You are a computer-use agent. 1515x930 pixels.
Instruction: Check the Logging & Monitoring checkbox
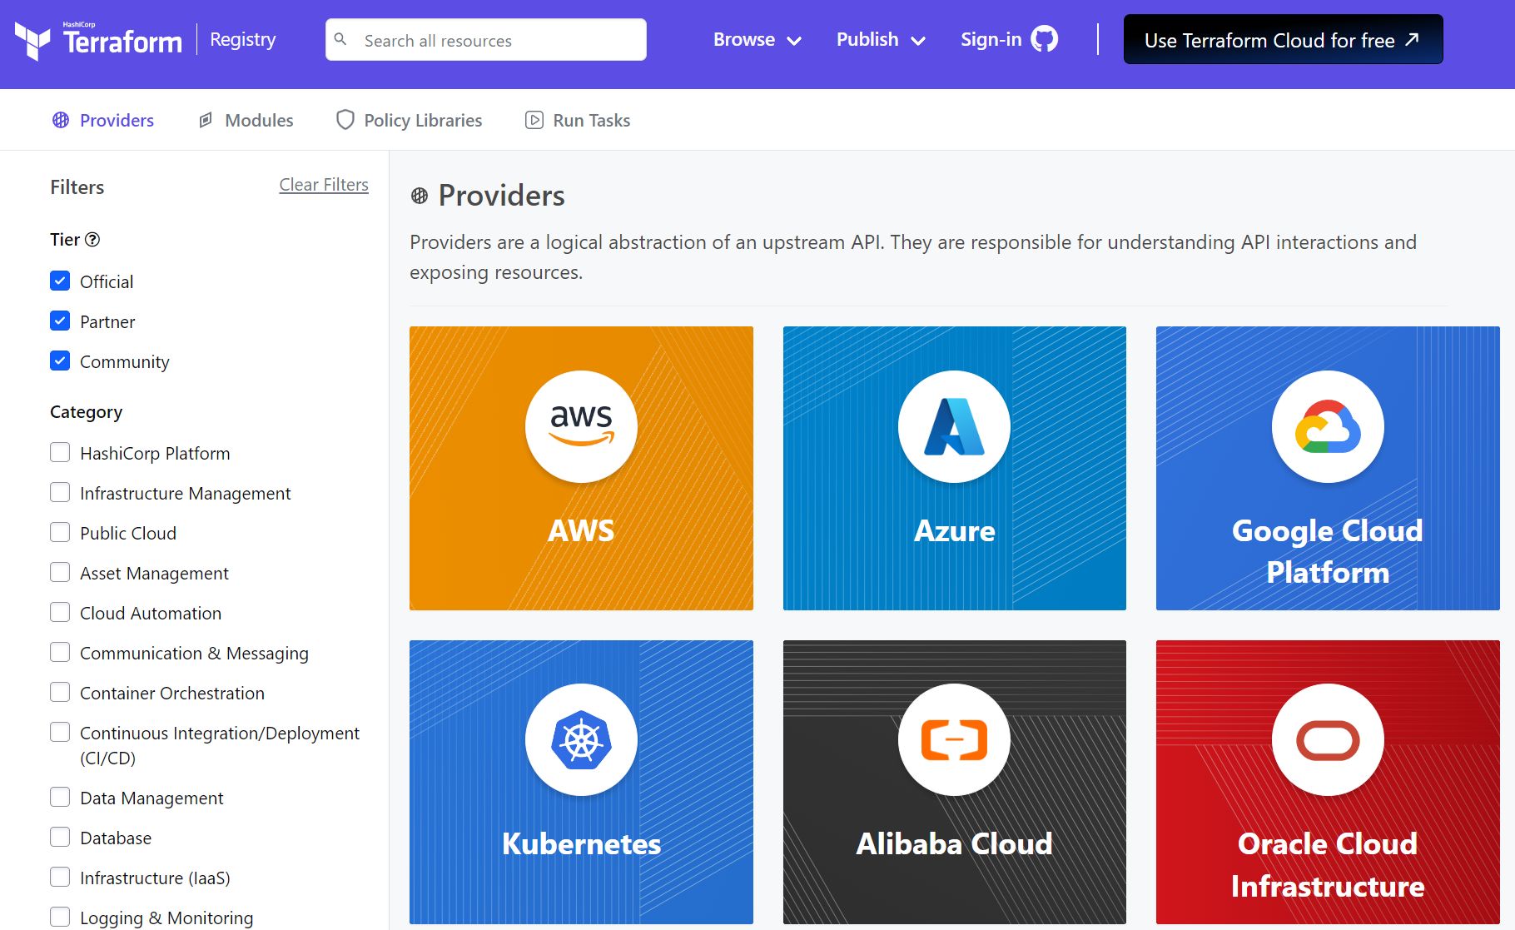(x=60, y=917)
